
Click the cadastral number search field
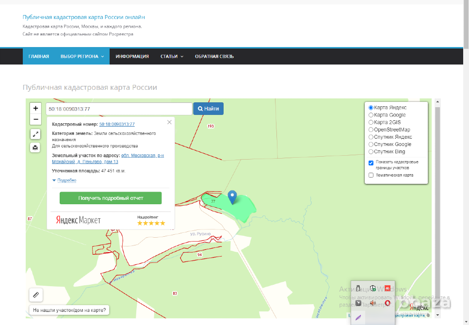[x=118, y=109]
